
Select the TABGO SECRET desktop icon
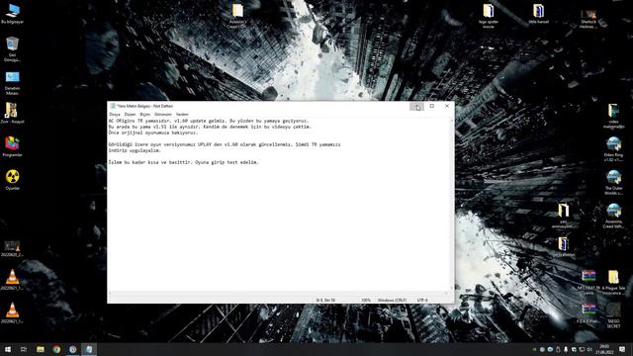click(613, 315)
